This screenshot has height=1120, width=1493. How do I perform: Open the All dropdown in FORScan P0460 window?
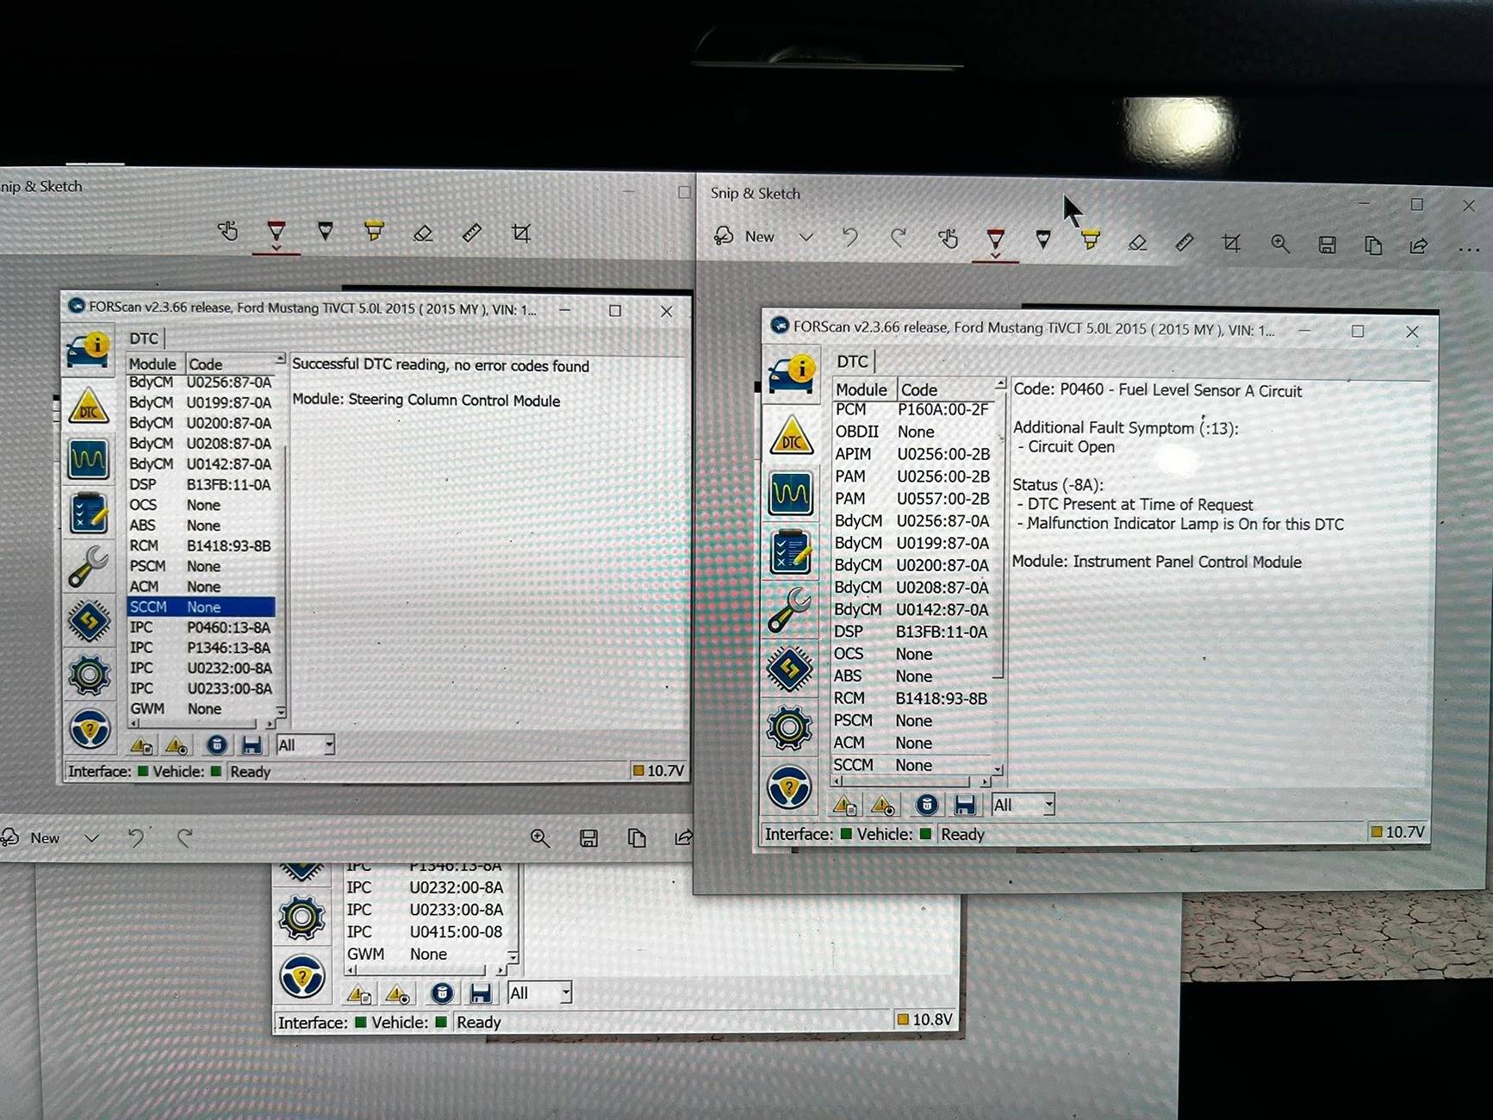point(1023,805)
